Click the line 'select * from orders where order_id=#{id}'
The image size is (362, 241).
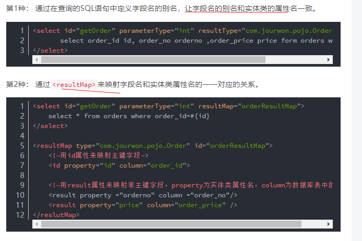(x=129, y=116)
